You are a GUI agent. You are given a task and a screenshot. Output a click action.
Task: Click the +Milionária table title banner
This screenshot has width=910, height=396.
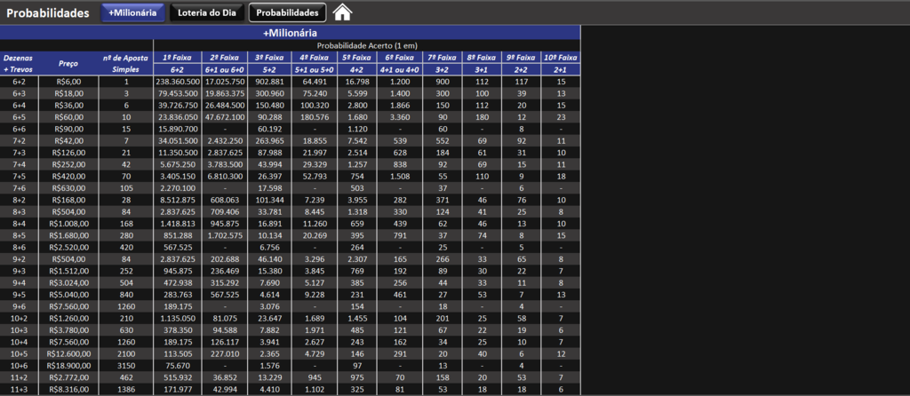[291, 33]
